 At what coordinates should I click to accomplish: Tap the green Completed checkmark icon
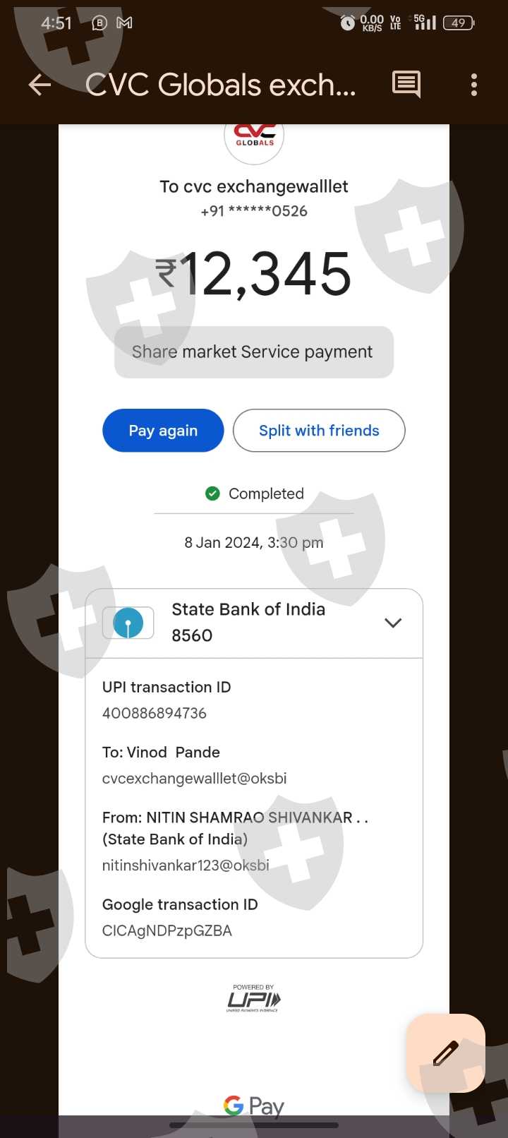click(x=212, y=493)
